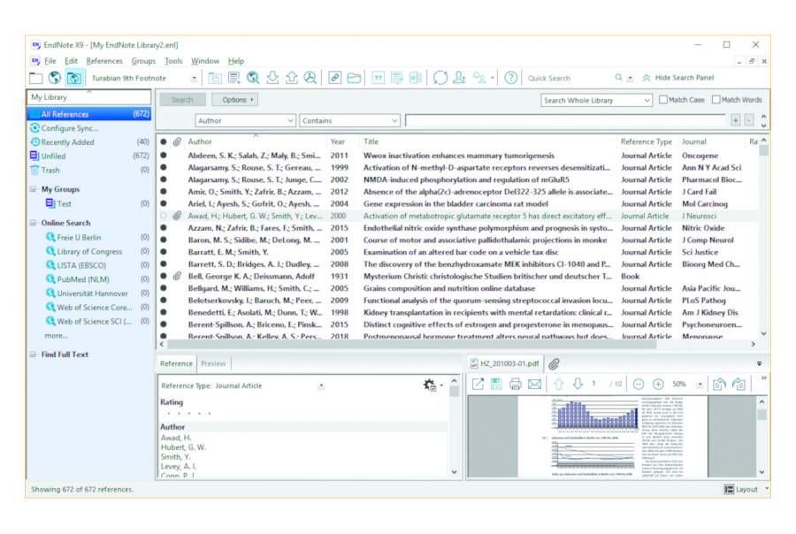796x534 pixels.
Task: Collapse the Online Search tree section
Action: pyautogui.click(x=33, y=223)
